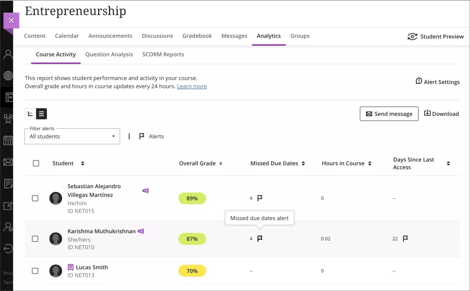The image size is (470, 291).
Task: Select Lucas Smith's row checkbox
Action: tap(35, 271)
